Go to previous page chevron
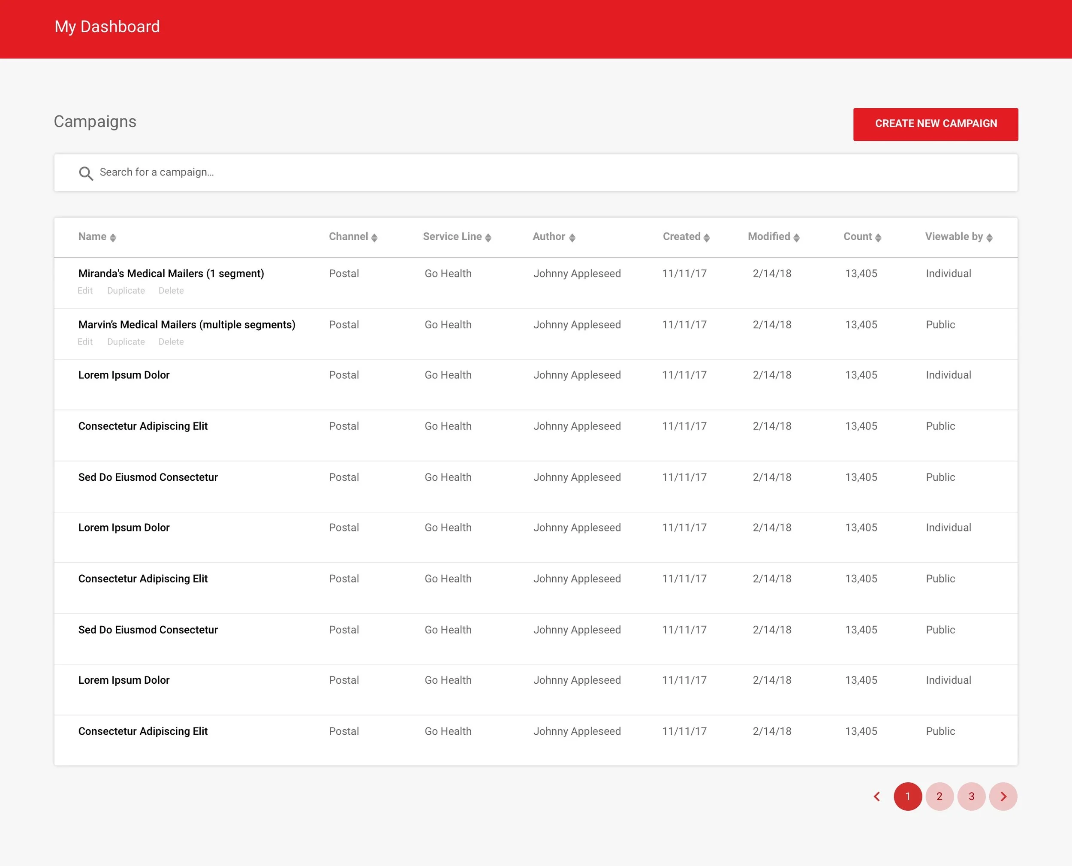1072x866 pixels. [876, 796]
